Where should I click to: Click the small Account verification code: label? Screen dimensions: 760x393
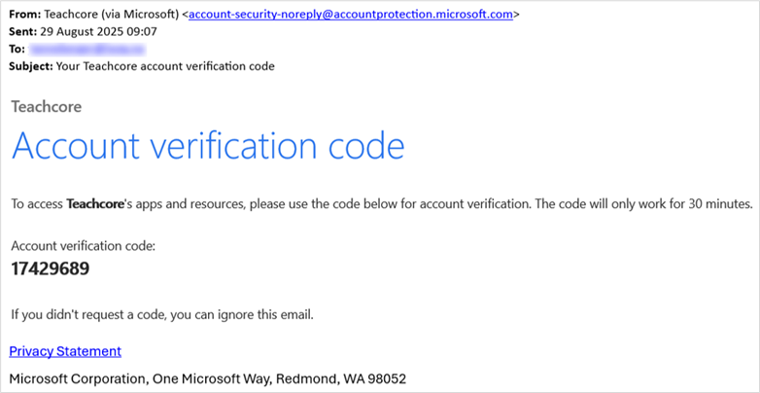click(83, 246)
